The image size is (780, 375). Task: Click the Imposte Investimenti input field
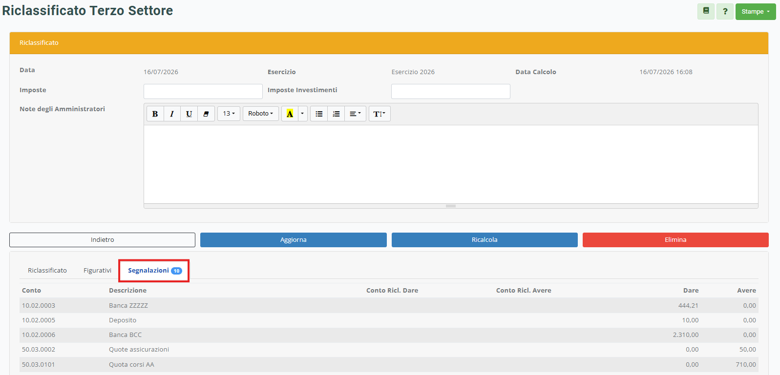click(451, 91)
